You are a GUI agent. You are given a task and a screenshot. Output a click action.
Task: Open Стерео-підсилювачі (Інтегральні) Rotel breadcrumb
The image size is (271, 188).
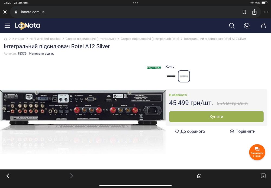(150, 39)
